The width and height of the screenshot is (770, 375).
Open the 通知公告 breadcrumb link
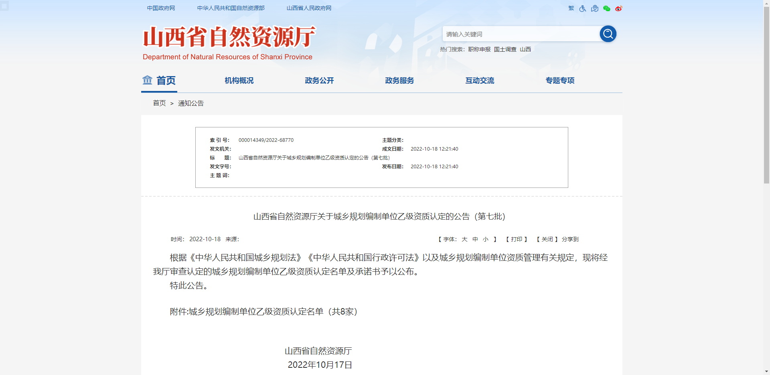pos(191,103)
